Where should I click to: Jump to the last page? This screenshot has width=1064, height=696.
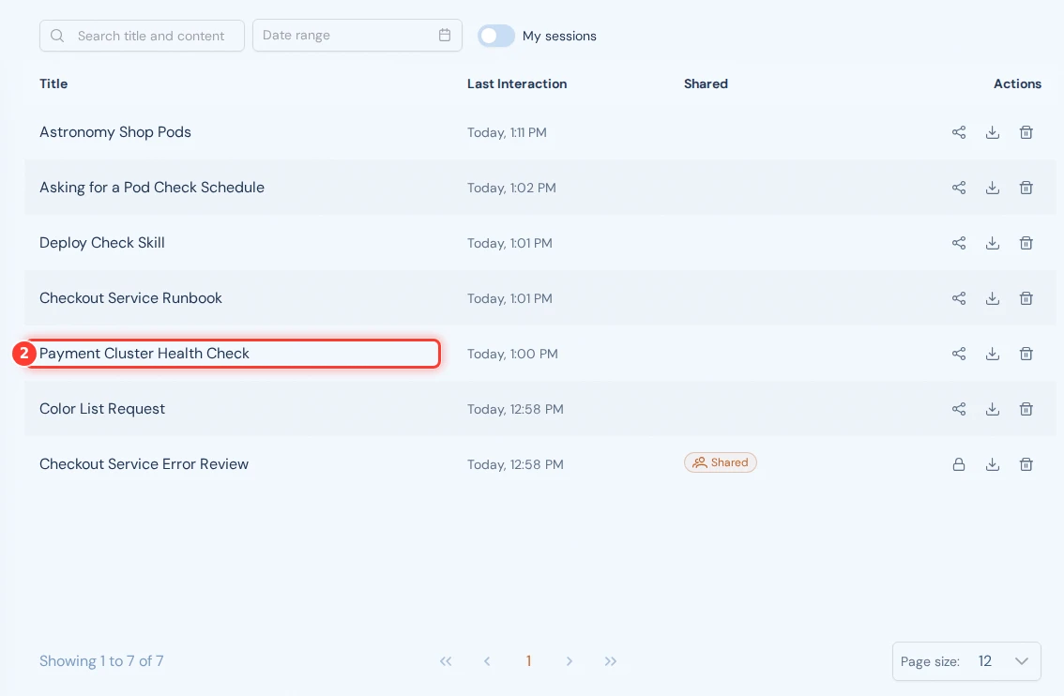pyautogui.click(x=610, y=661)
